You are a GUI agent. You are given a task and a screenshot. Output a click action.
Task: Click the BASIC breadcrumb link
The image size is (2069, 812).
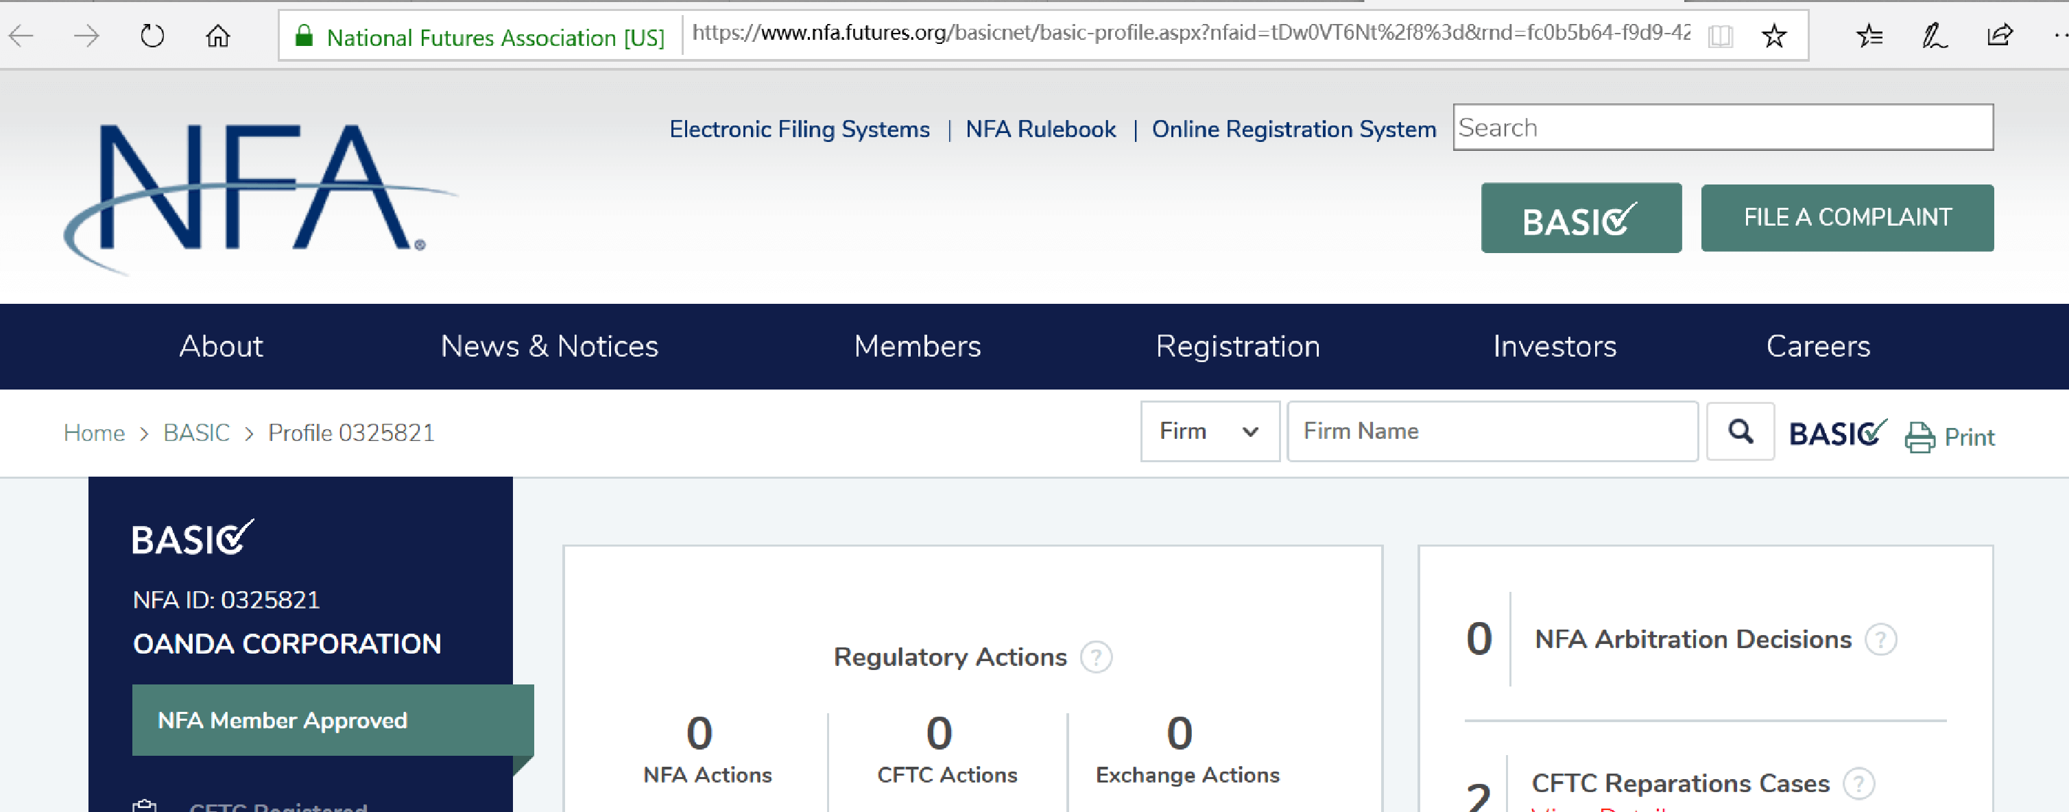tap(196, 433)
